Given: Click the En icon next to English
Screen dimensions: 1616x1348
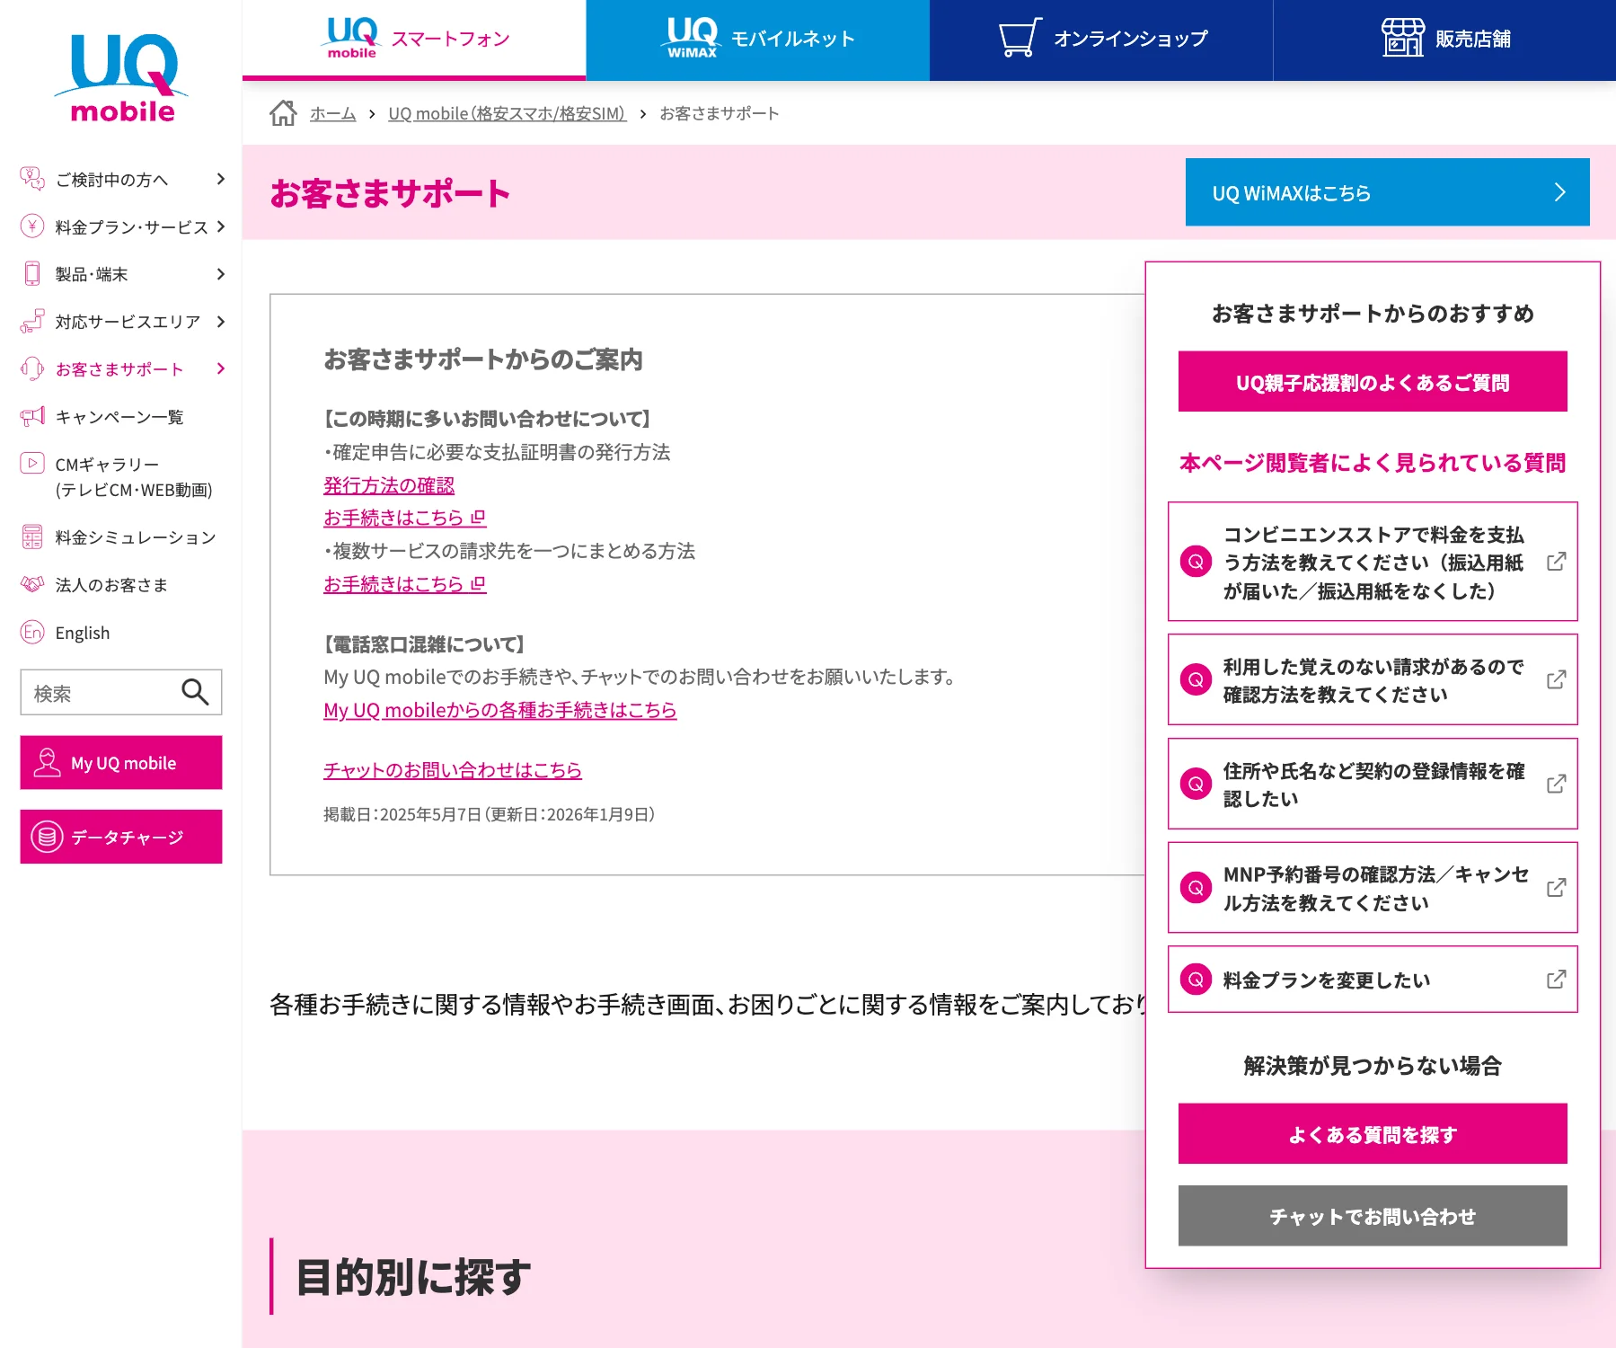Looking at the screenshot, I should pos(31,633).
